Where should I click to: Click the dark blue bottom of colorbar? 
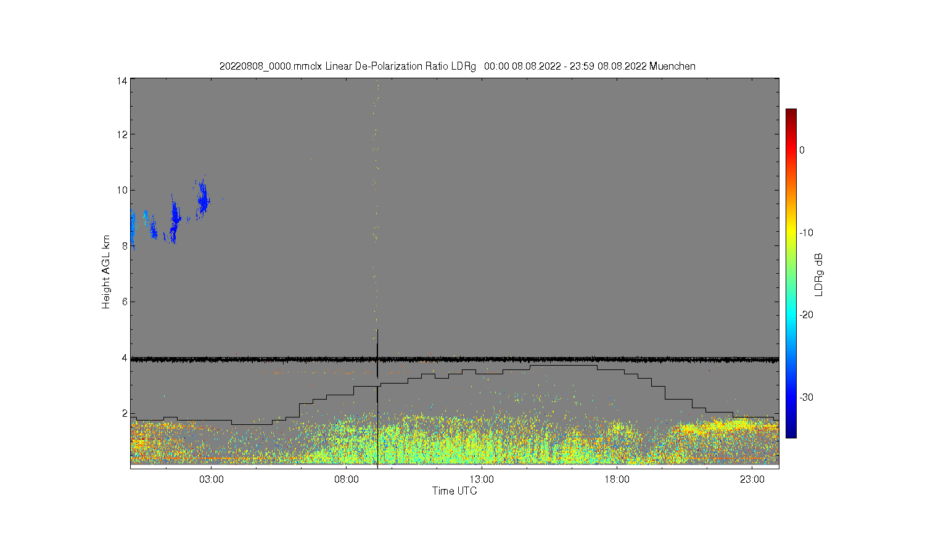pyautogui.click(x=791, y=433)
